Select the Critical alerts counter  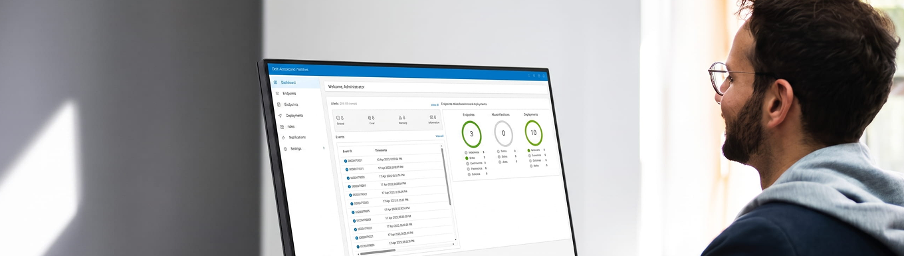coord(340,120)
